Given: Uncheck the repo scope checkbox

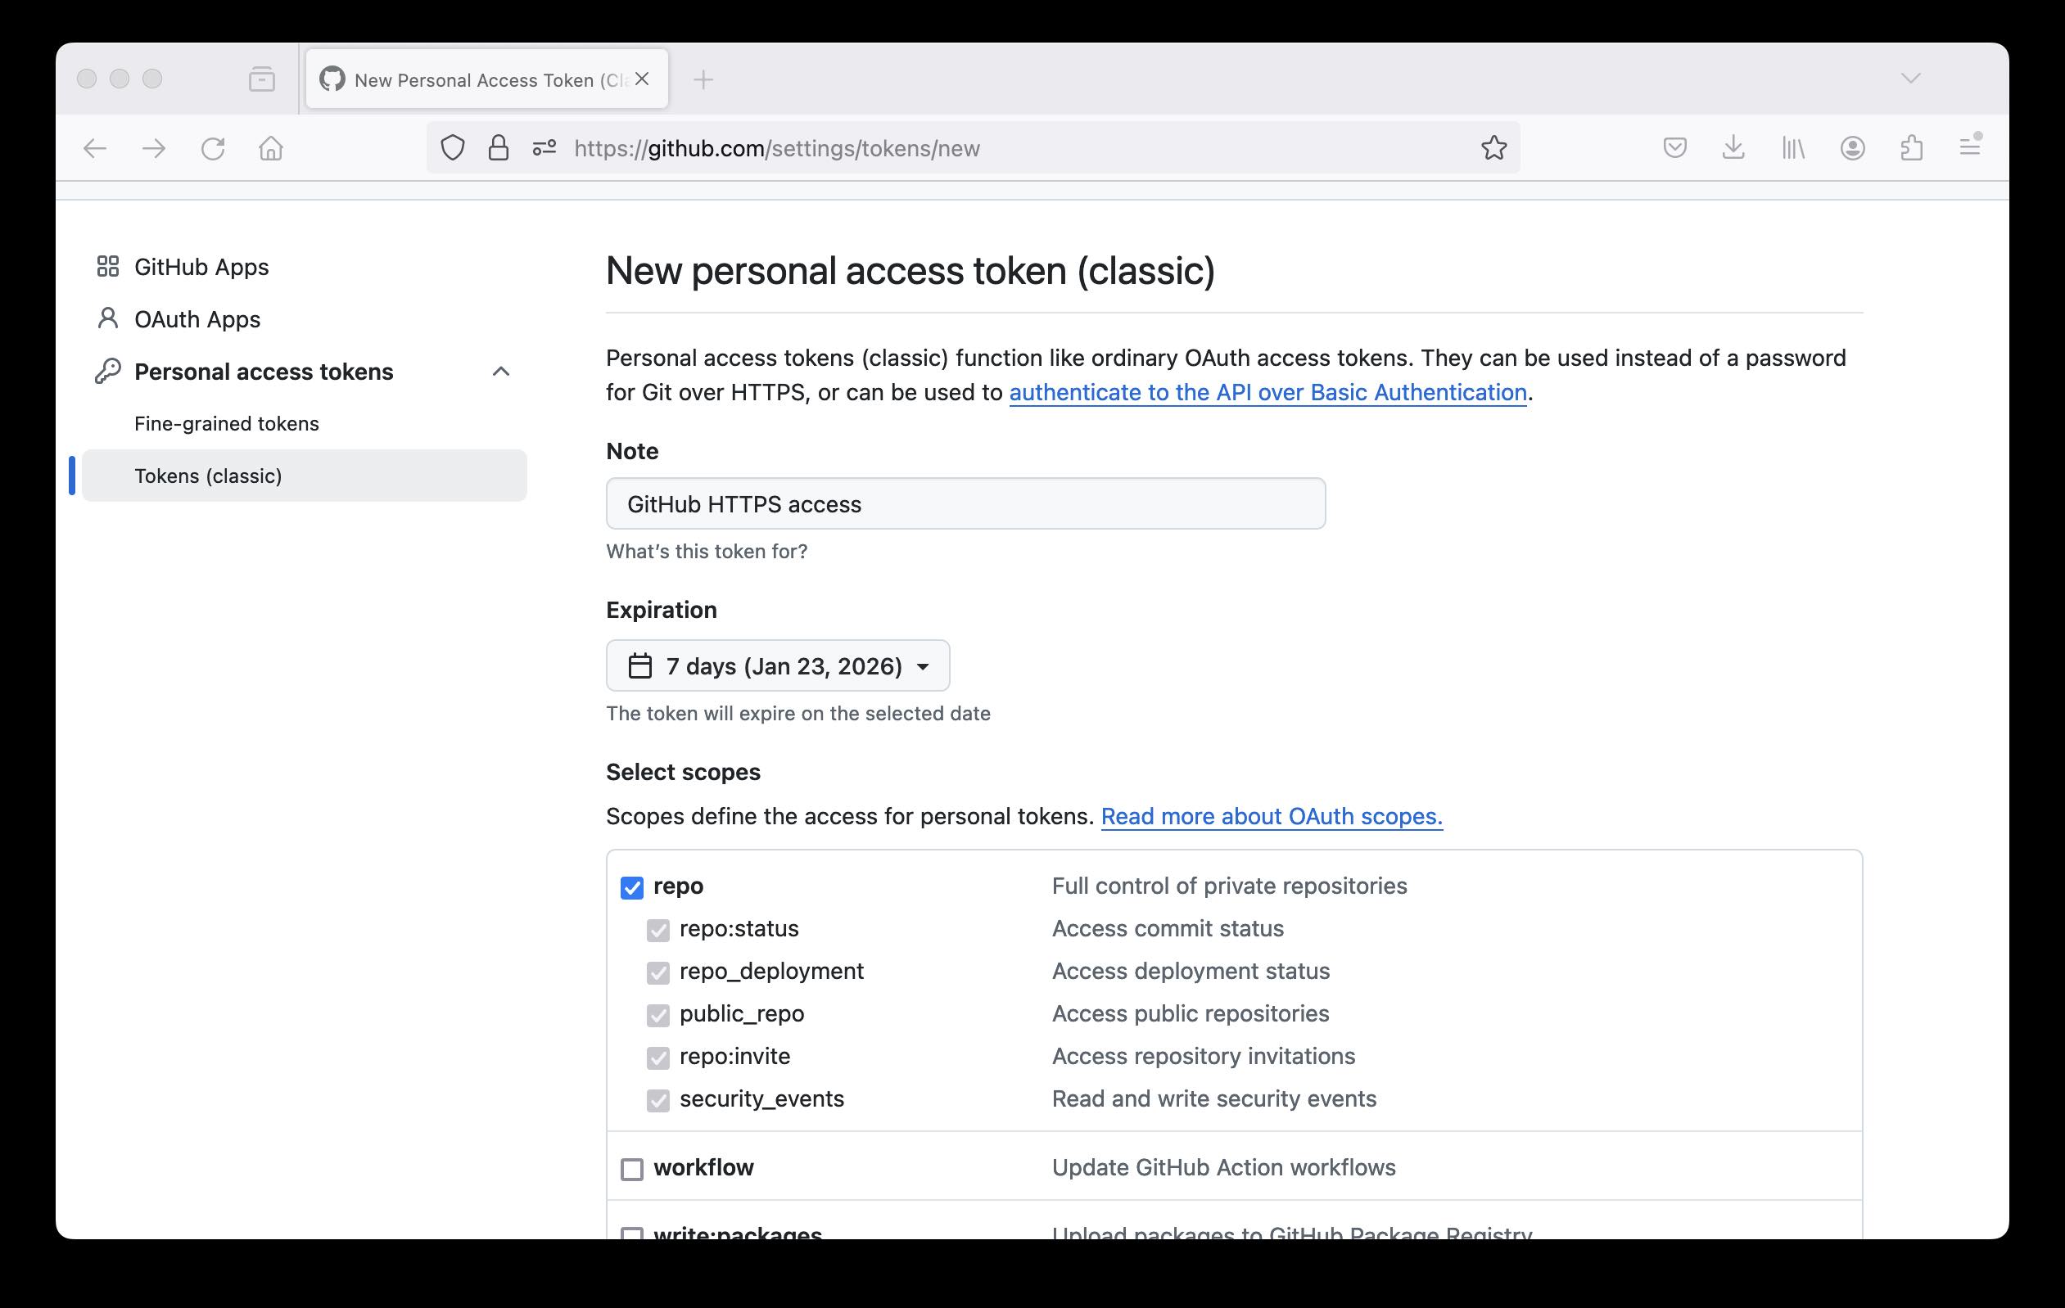Looking at the screenshot, I should 632,887.
